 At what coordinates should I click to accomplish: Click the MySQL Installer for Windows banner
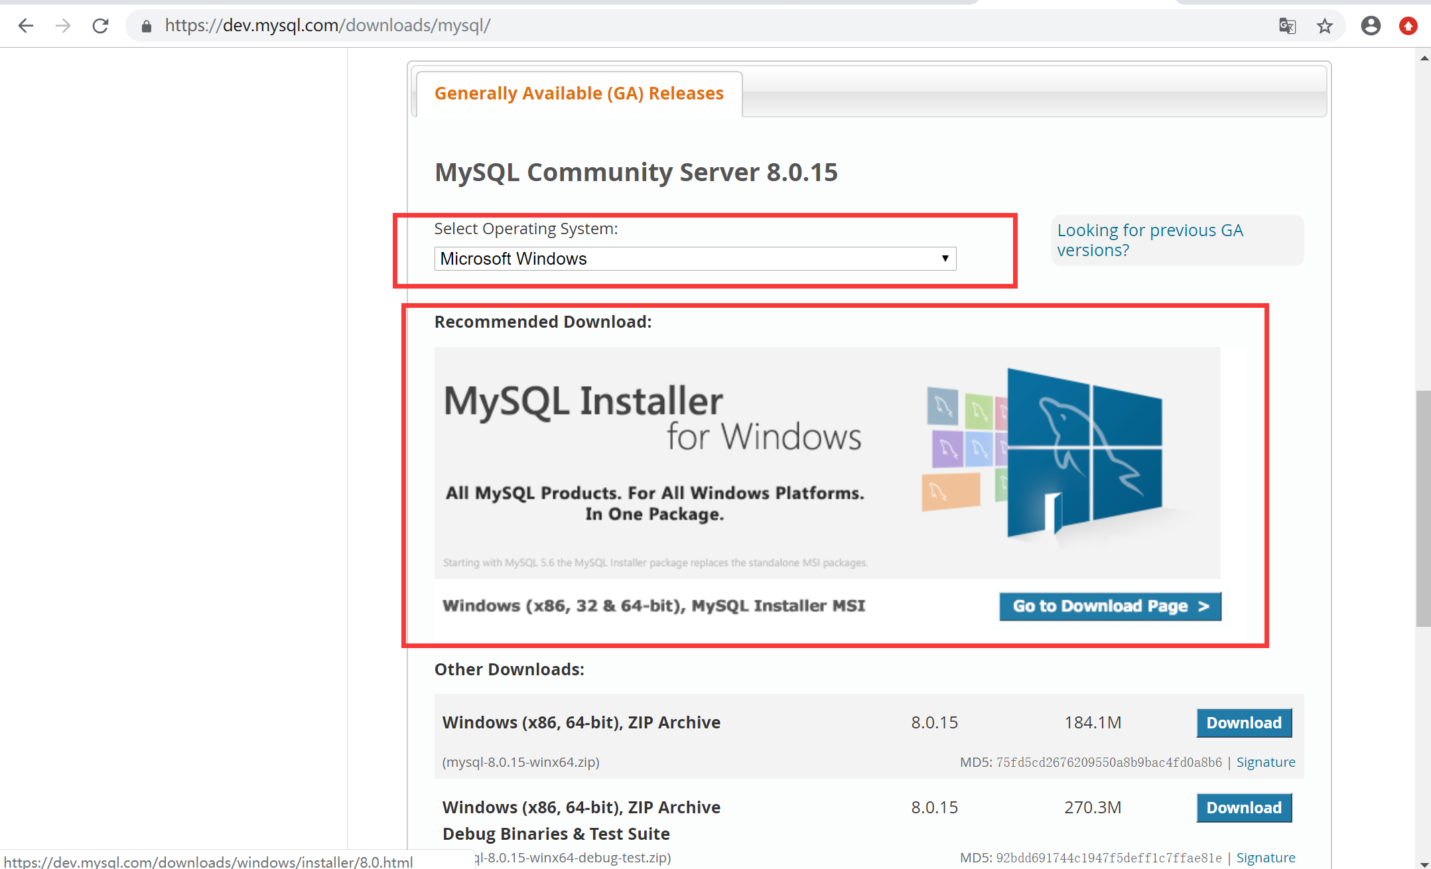pos(827,463)
